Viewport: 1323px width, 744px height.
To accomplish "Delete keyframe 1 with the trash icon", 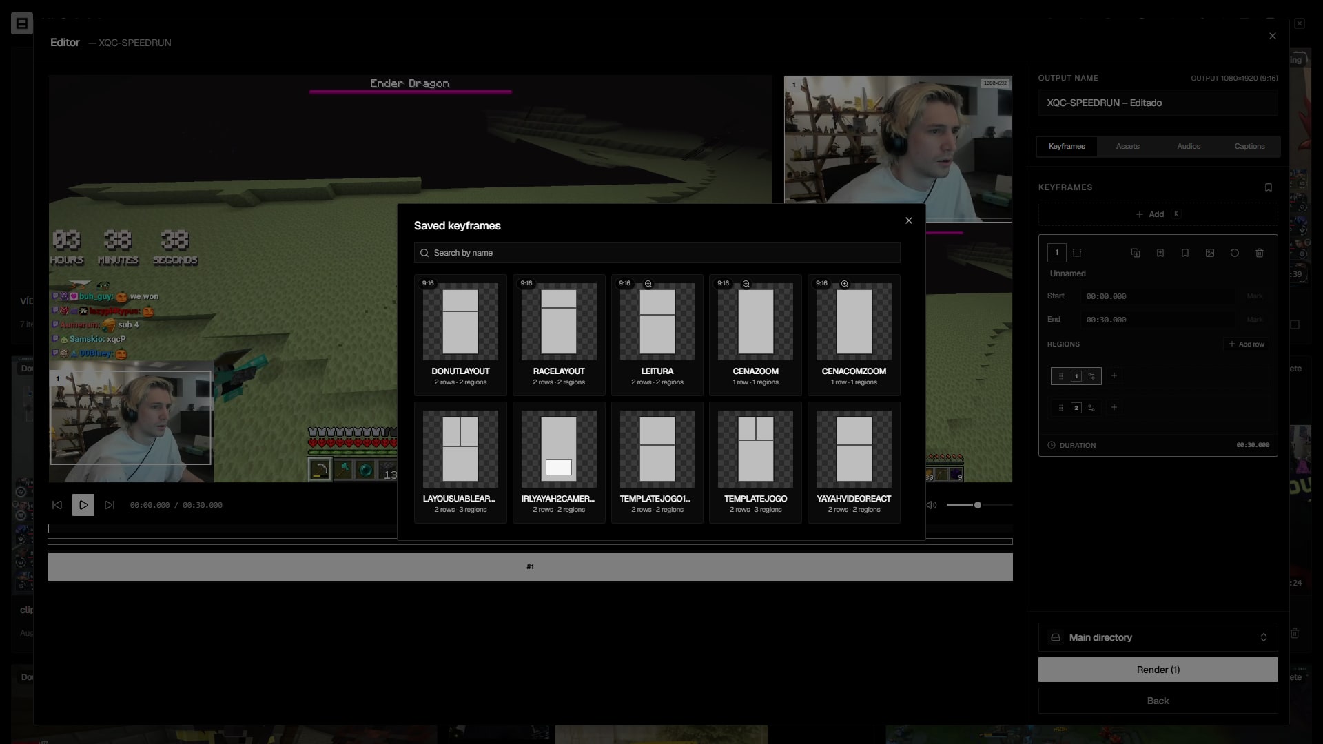I will (1260, 253).
